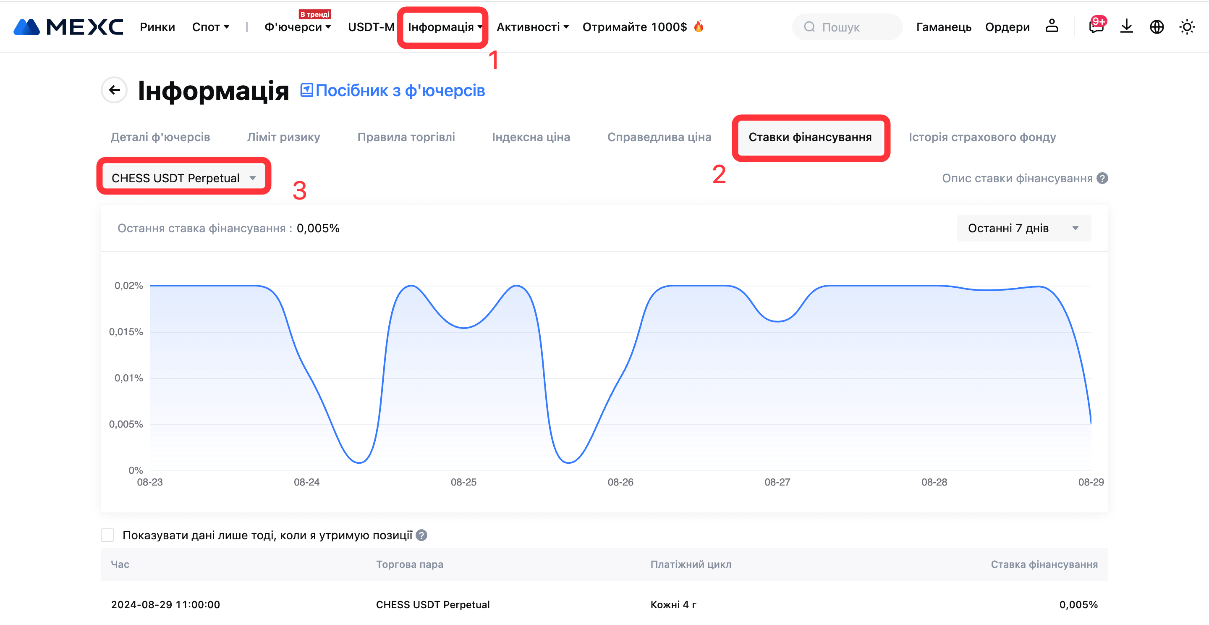
Task: Click the Гаманець link
Action: tap(943, 27)
